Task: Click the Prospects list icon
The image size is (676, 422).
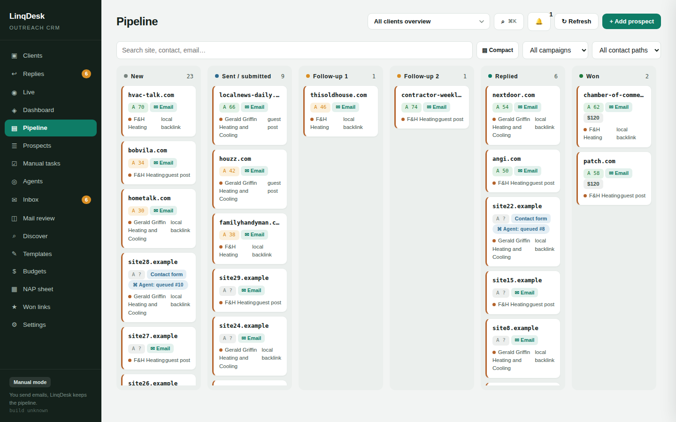Action: [x=14, y=146]
